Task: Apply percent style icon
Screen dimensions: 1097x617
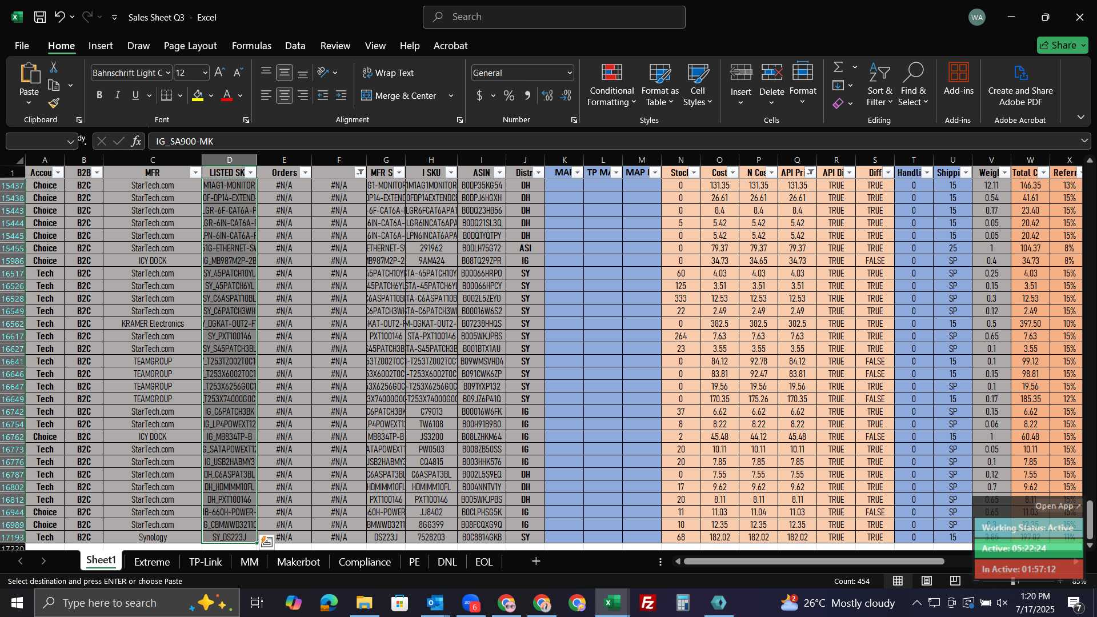Action: pos(509,96)
